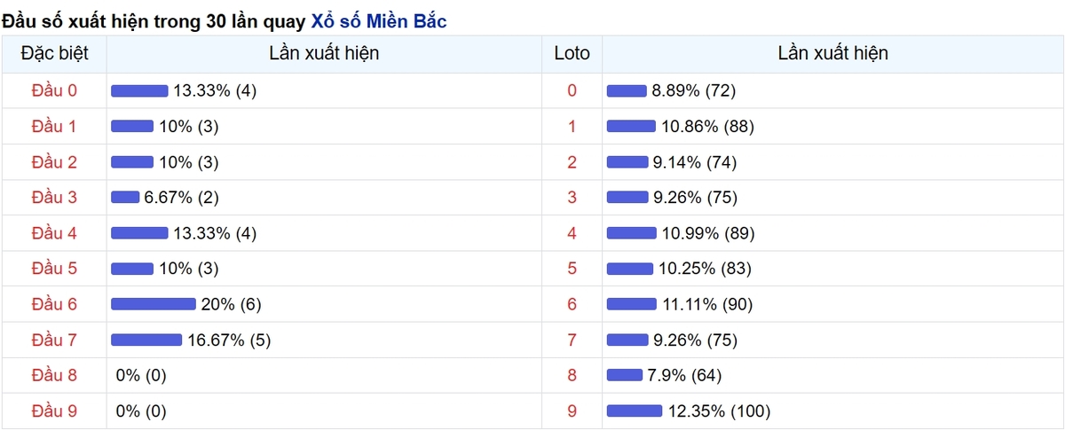
Task: Click the Đặc biệt column header
Action: pos(54,53)
